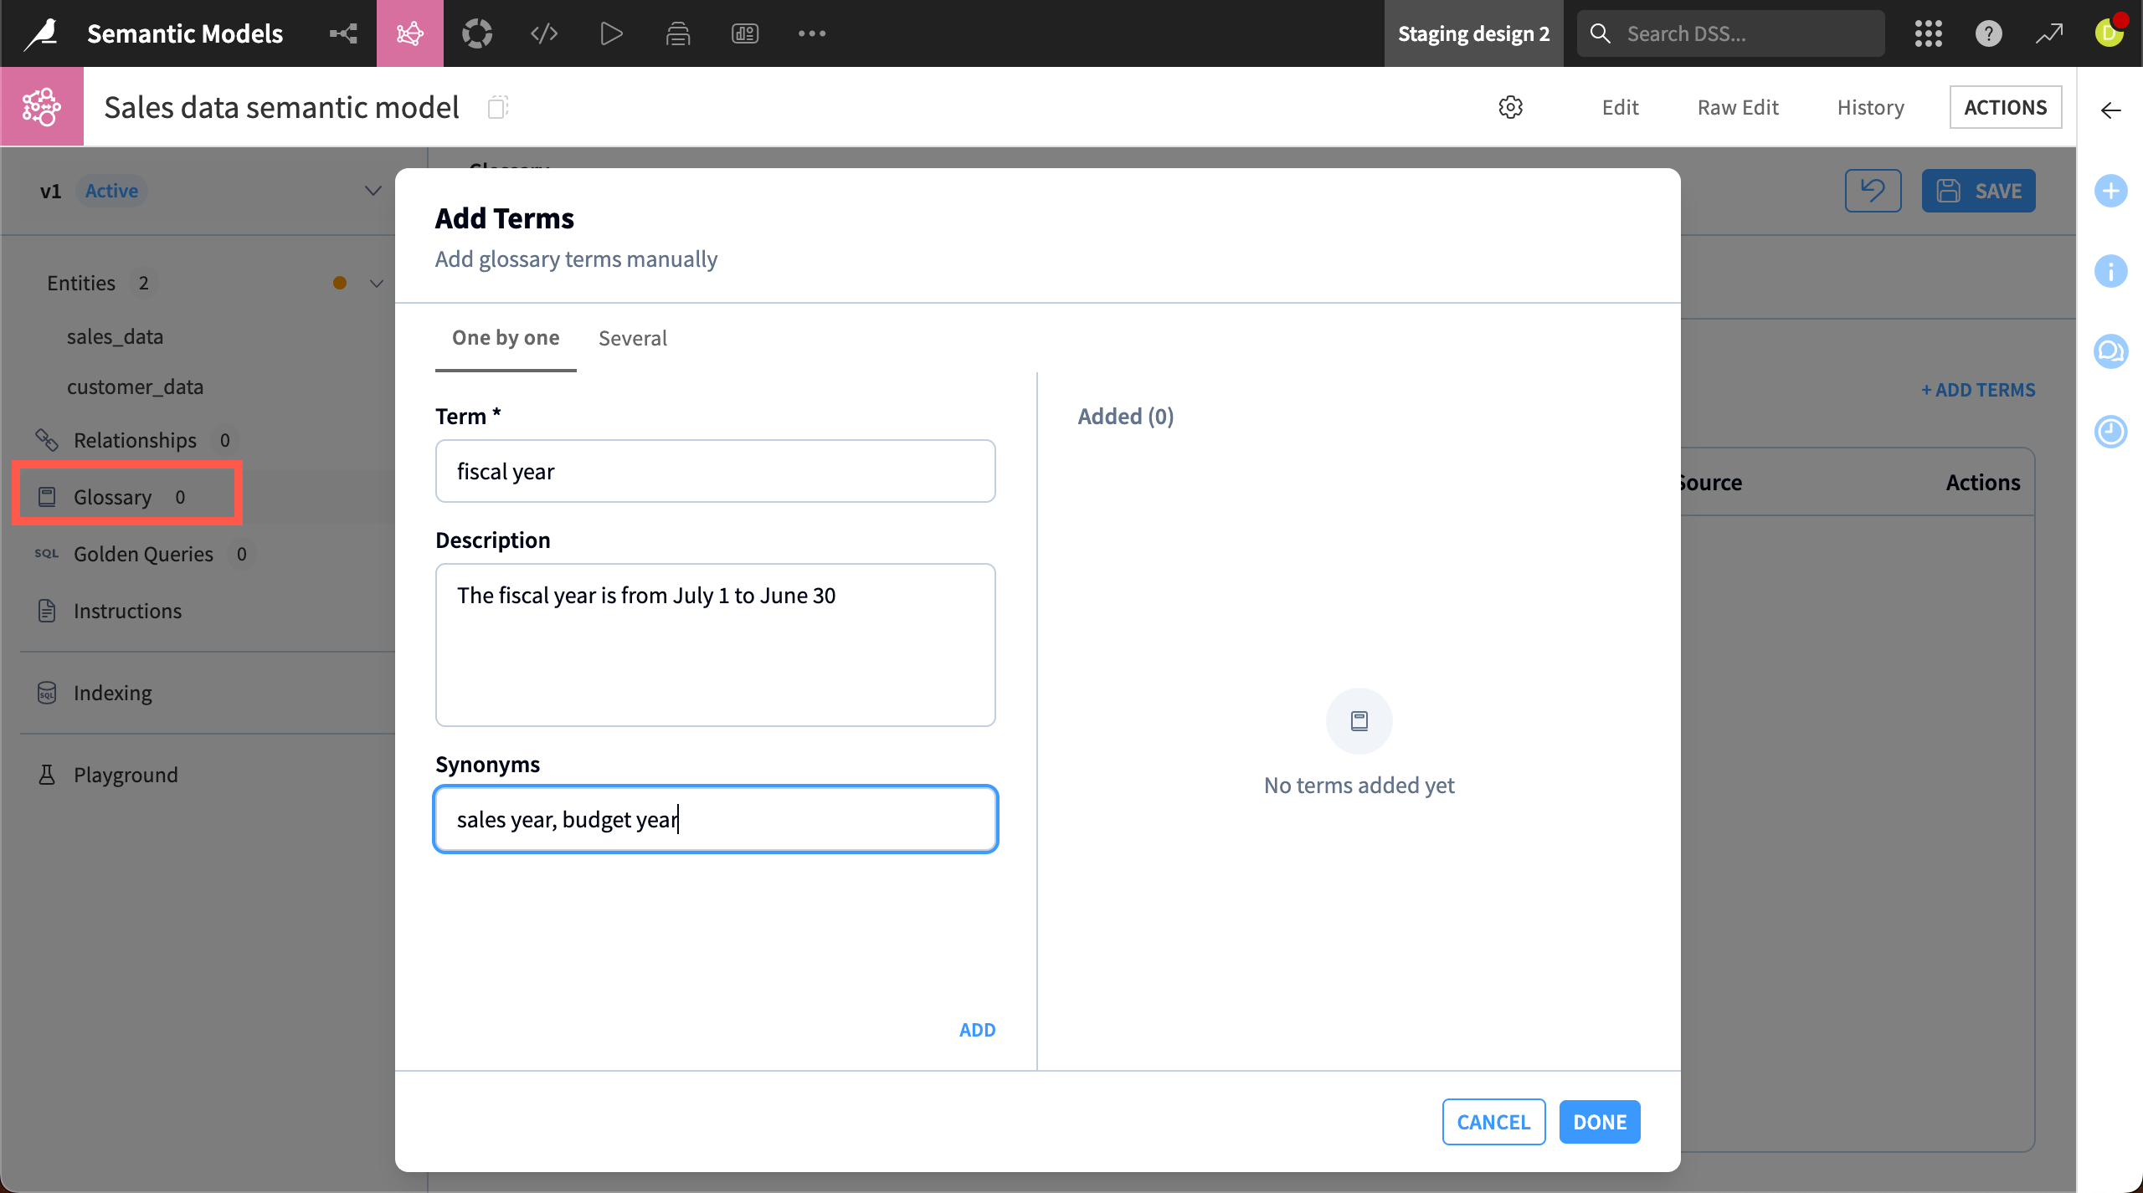The height and width of the screenshot is (1193, 2143).
Task: Open the more options ellipsis menu
Action: click(811, 33)
